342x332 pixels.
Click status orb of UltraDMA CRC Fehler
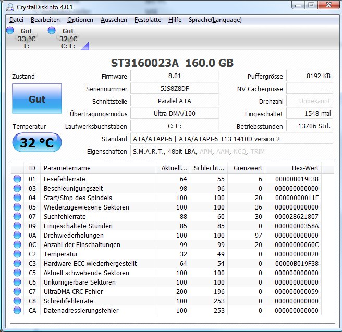click(17, 291)
